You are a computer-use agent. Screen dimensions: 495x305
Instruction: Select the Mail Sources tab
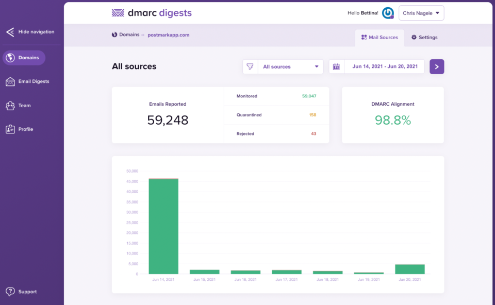[x=379, y=37]
